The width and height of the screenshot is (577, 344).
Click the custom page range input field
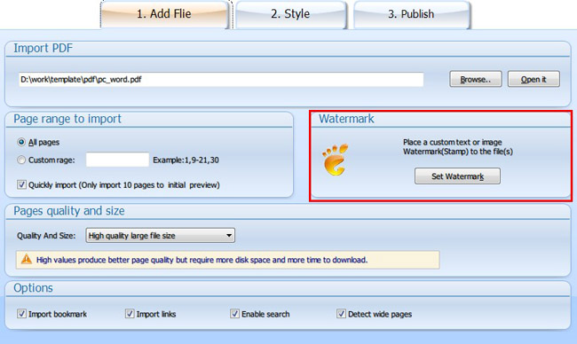tap(117, 160)
